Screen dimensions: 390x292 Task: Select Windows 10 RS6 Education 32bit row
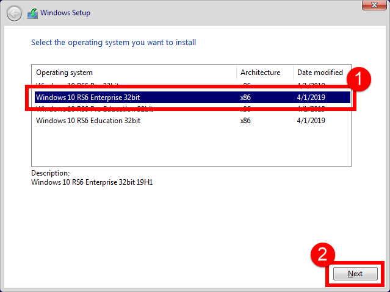point(192,121)
